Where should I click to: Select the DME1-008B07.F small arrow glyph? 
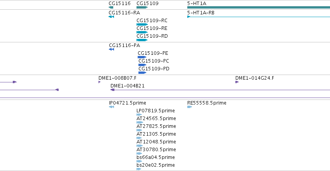click(100, 82)
